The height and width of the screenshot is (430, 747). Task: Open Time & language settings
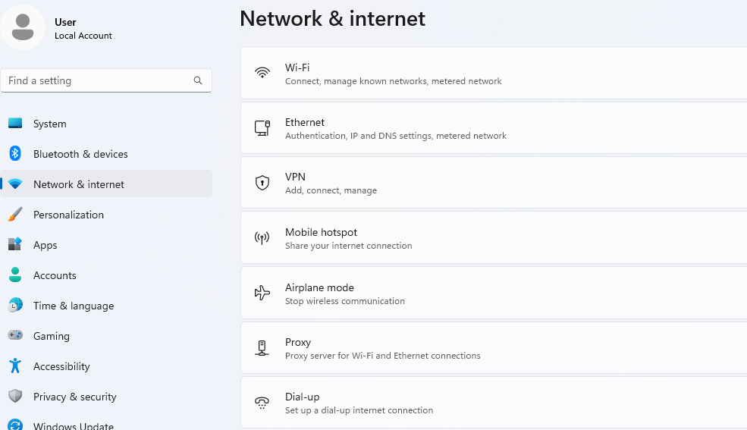(x=74, y=306)
